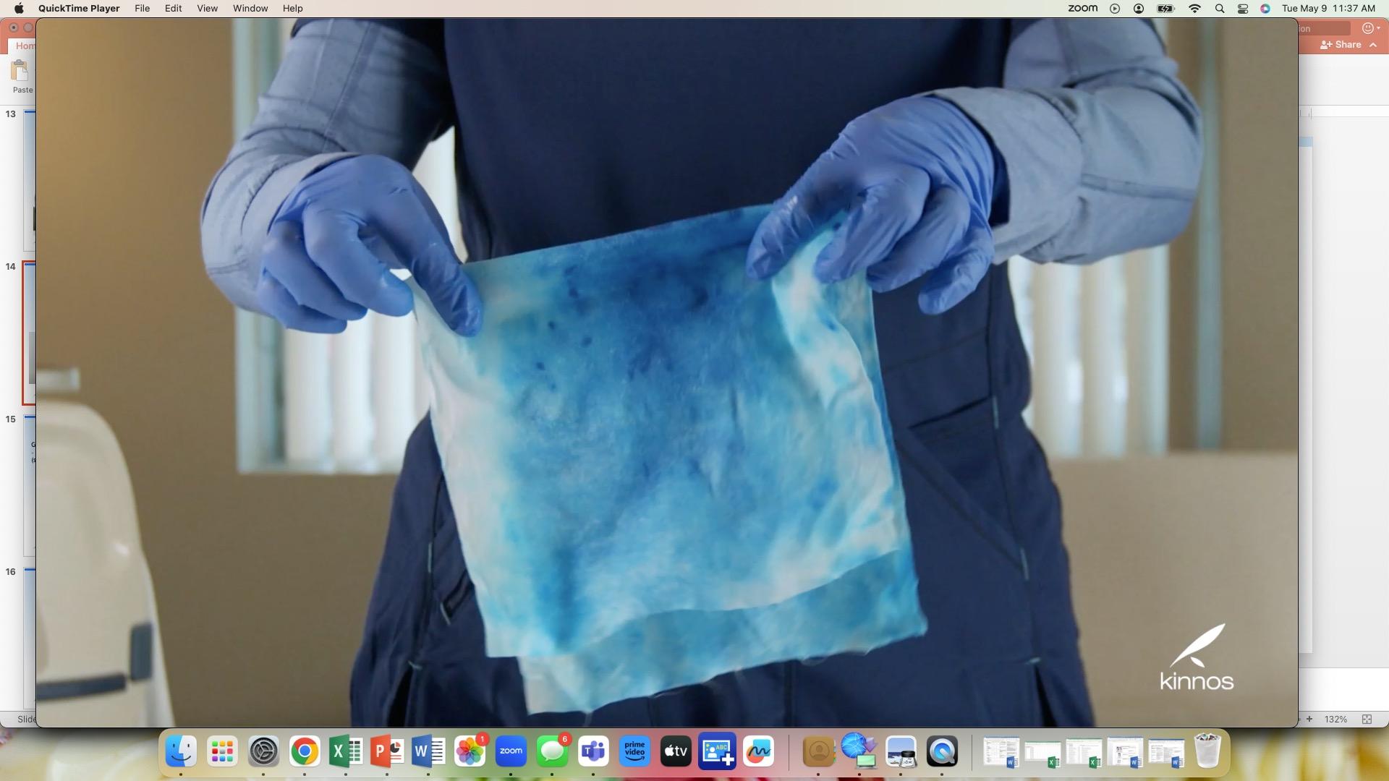This screenshot has height=781, width=1389.
Task: Select the slide 16 thumbnail
Action: [29, 636]
